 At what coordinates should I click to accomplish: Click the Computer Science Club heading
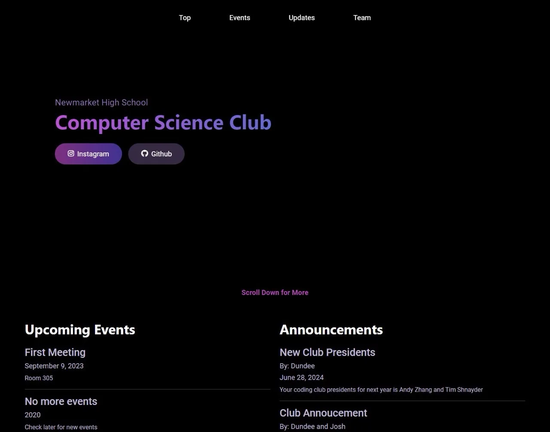pyautogui.click(x=163, y=122)
